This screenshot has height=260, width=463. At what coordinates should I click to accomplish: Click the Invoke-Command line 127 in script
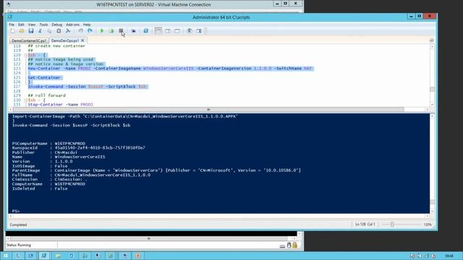(87, 87)
